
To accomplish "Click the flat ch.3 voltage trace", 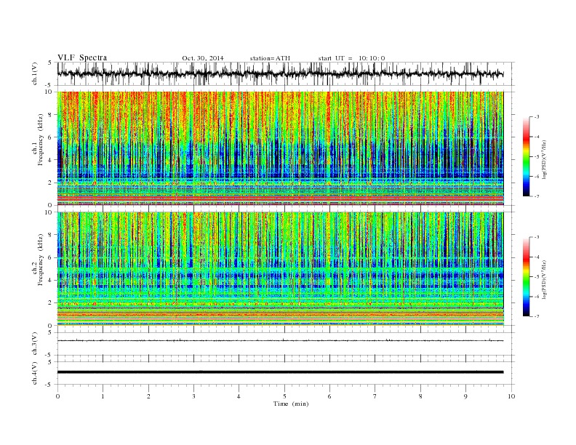I will tap(280, 340).
